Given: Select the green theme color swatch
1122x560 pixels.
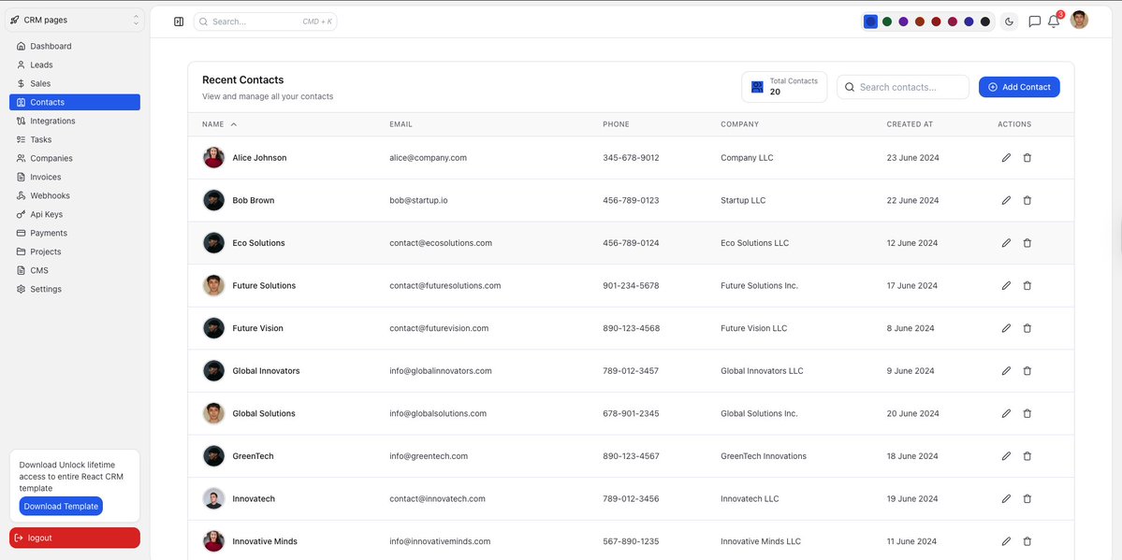Looking at the screenshot, I should coord(886,20).
